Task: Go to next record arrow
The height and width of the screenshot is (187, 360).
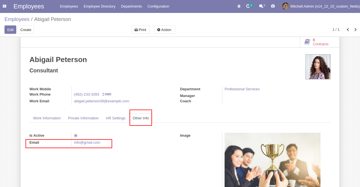Action: 356,30
